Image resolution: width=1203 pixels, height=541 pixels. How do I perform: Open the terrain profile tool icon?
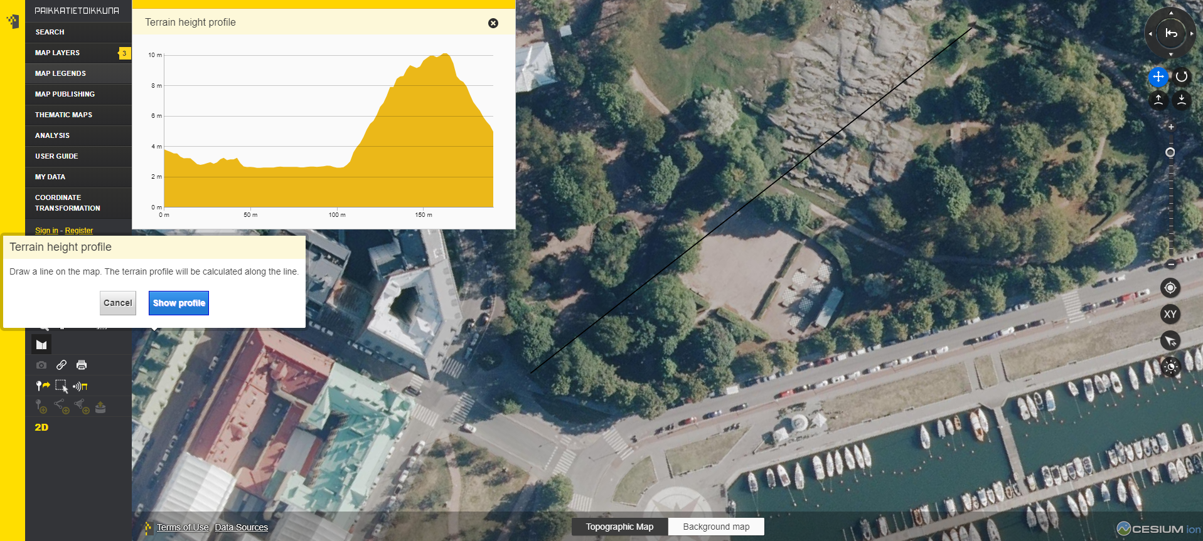[x=41, y=344]
